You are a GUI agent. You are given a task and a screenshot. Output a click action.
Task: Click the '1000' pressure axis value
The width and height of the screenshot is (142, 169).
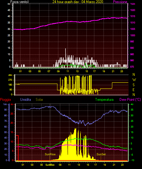pos(133,35)
